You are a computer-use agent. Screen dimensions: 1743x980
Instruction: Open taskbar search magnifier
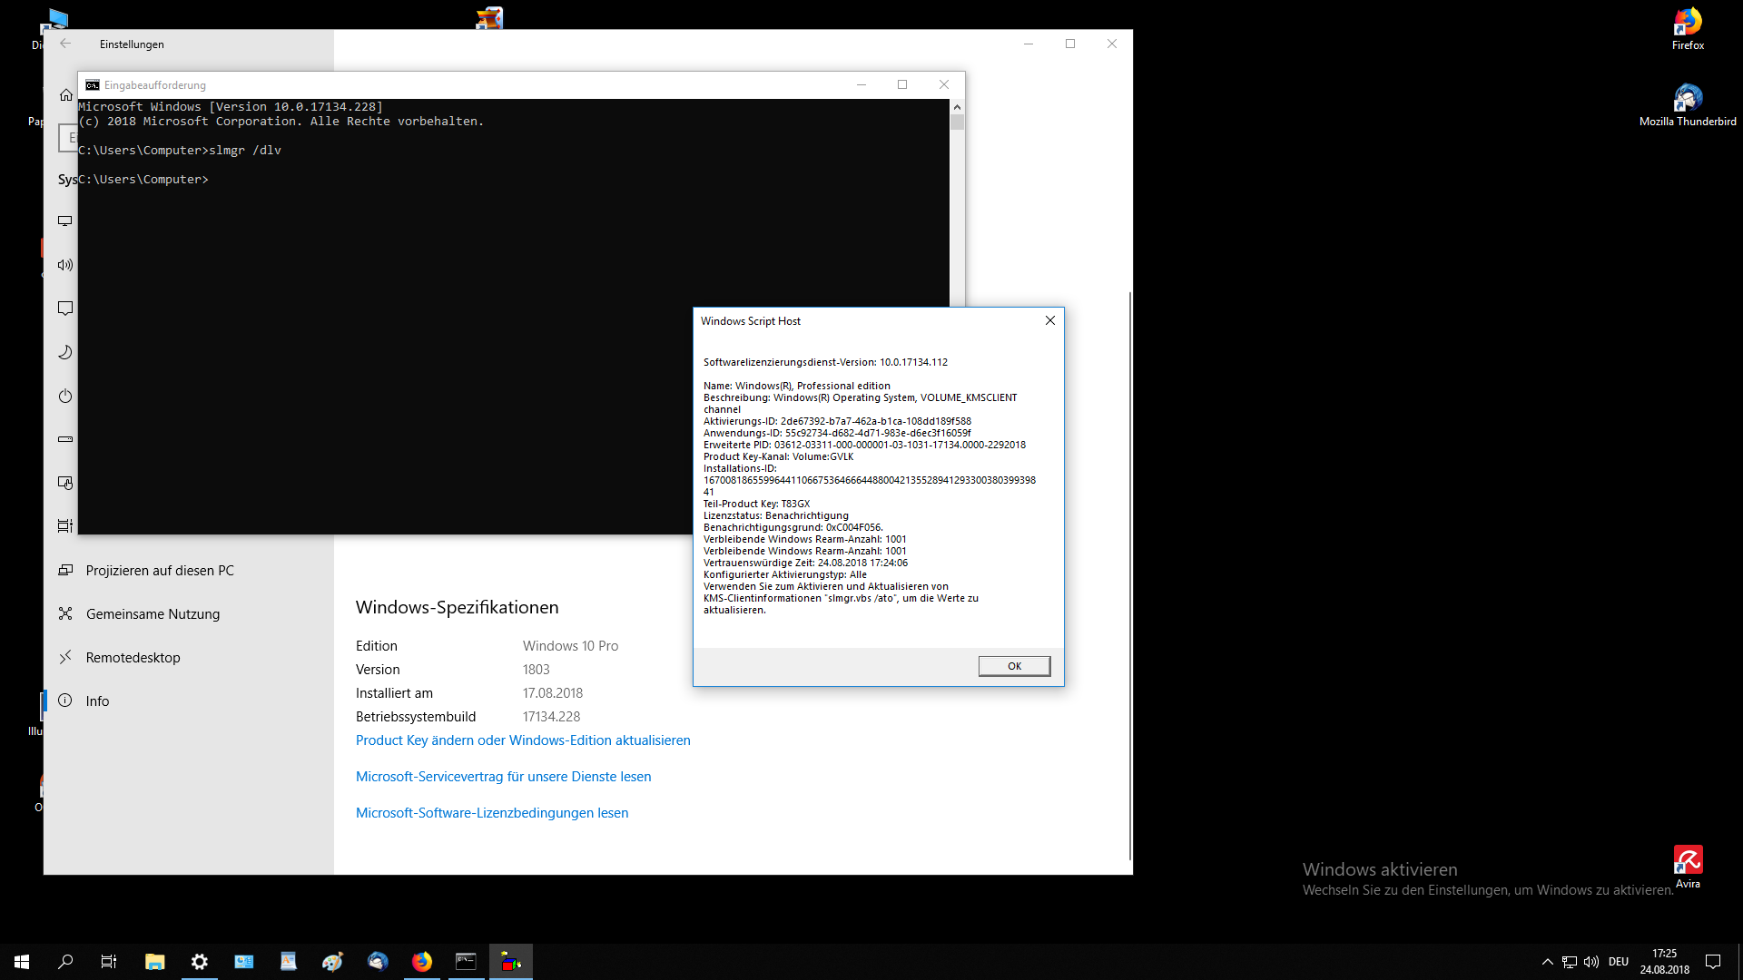pyautogui.click(x=65, y=961)
